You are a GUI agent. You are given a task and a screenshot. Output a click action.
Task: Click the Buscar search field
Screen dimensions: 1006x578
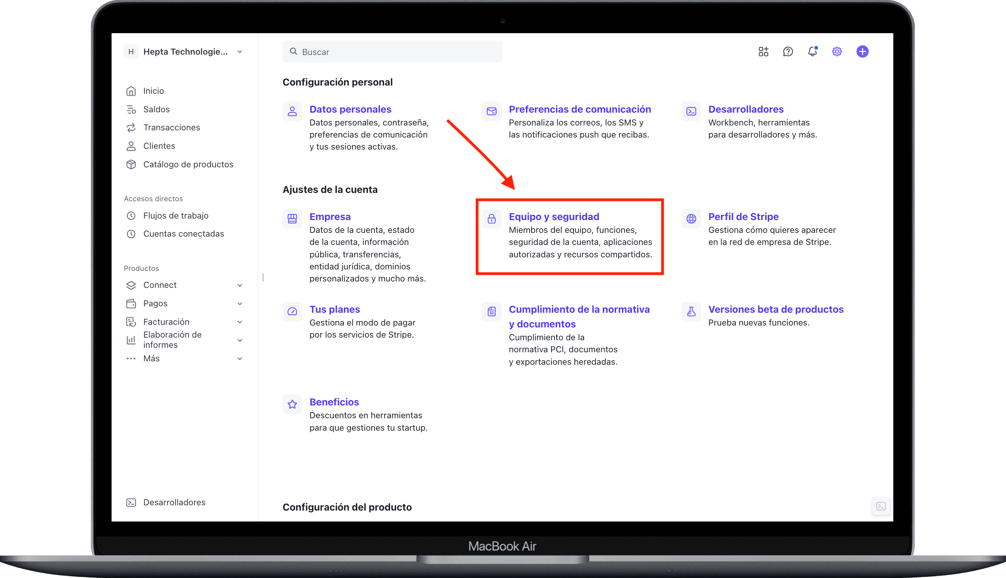click(x=392, y=52)
